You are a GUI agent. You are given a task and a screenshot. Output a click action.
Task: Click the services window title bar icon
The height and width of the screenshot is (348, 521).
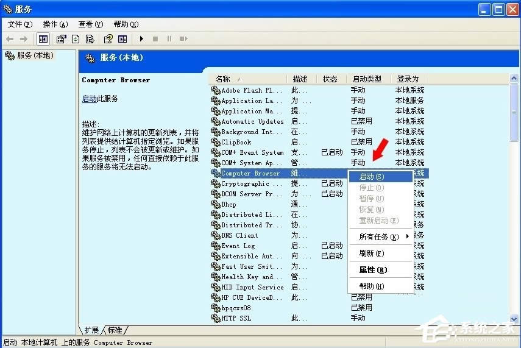click(7, 9)
